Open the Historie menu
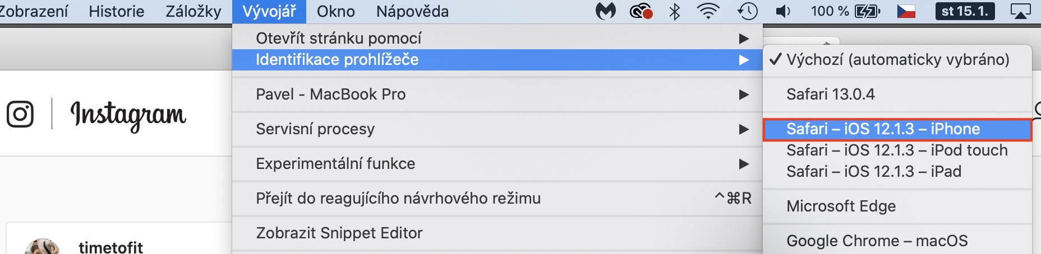 (x=116, y=11)
